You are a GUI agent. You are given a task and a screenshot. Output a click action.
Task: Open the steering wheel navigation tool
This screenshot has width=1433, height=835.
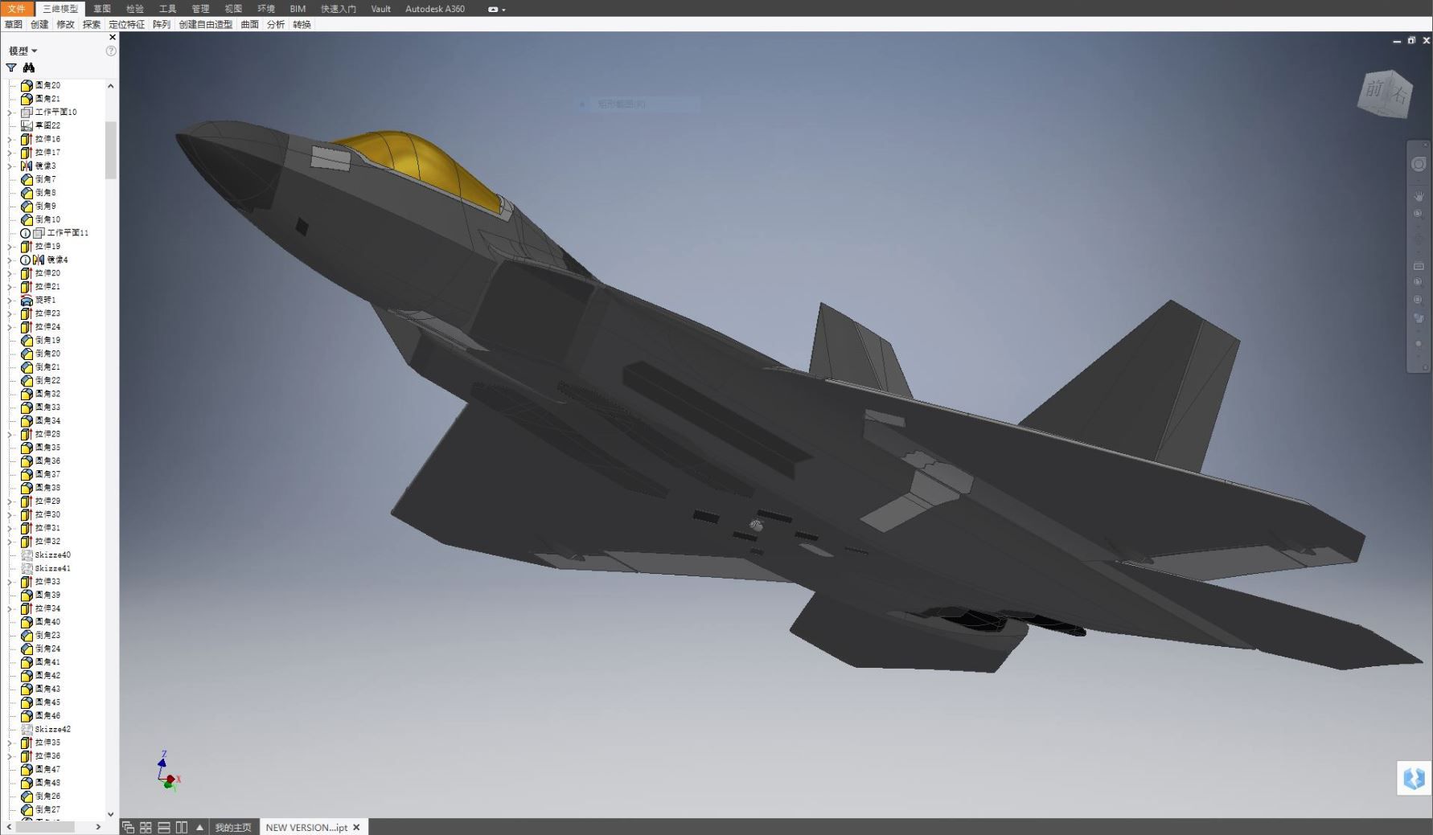click(1419, 165)
